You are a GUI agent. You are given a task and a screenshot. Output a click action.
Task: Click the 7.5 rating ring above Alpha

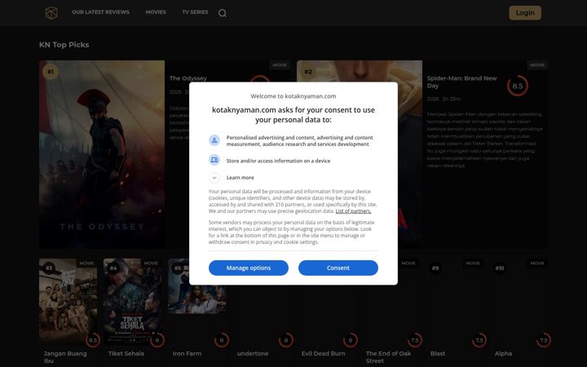(543, 340)
